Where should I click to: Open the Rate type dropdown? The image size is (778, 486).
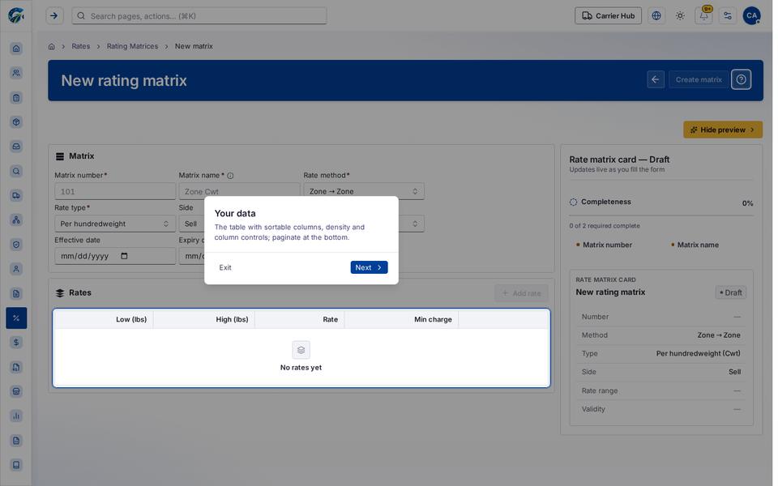[x=114, y=224]
